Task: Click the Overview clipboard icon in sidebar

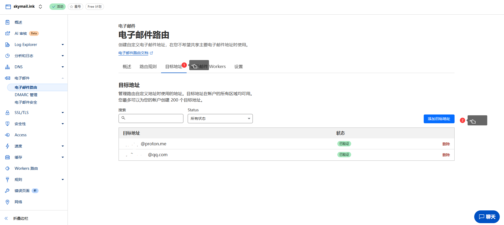Action: click(x=7, y=22)
